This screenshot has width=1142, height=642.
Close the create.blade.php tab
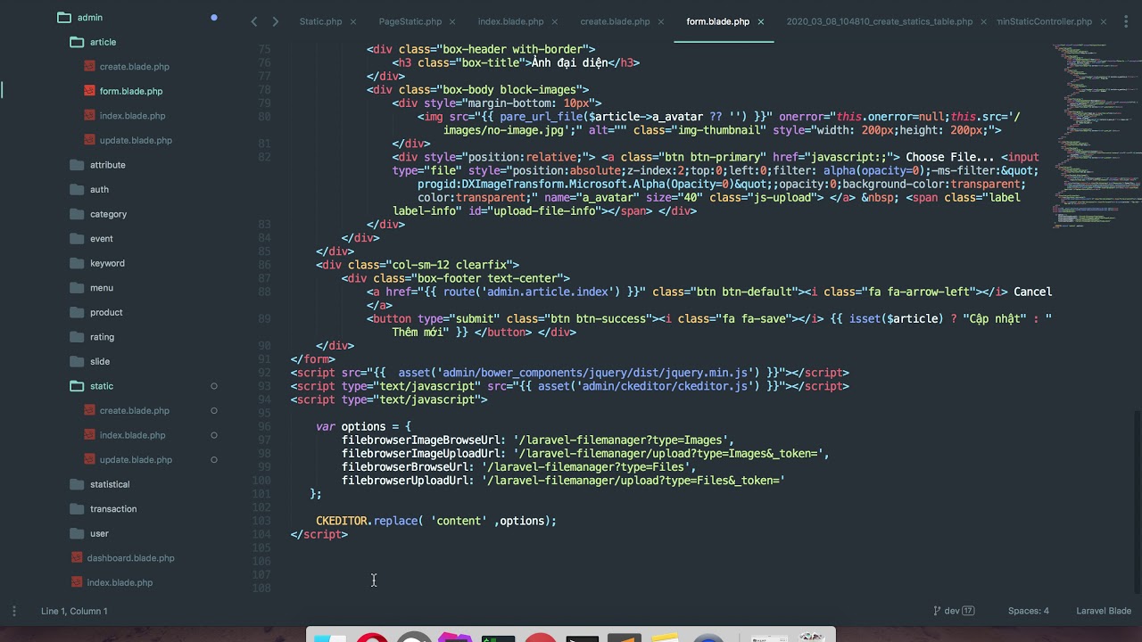point(661,21)
